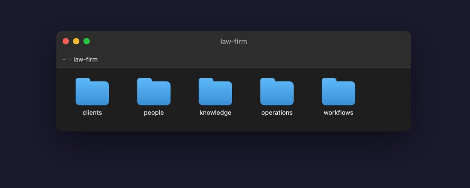The height and width of the screenshot is (188, 470).
Task: Select the people folder icon
Action: tap(154, 92)
